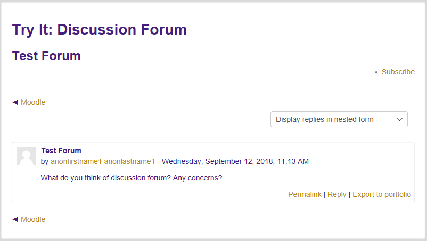Click the user avatar picture in the post
The height and width of the screenshot is (241, 427).
pyautogui.click(x=26, y=156)
